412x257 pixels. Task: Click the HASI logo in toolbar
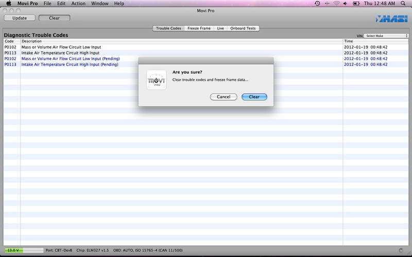(392, 19)
